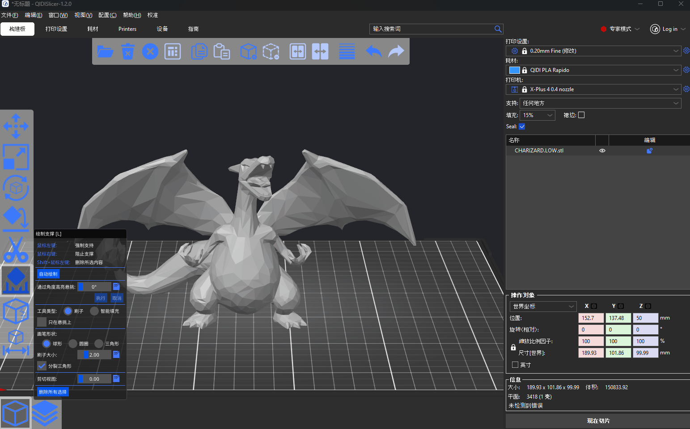Copy the selected object via toolbar
This screenshot has width=690, height=429.
click(x=199, y=51)
